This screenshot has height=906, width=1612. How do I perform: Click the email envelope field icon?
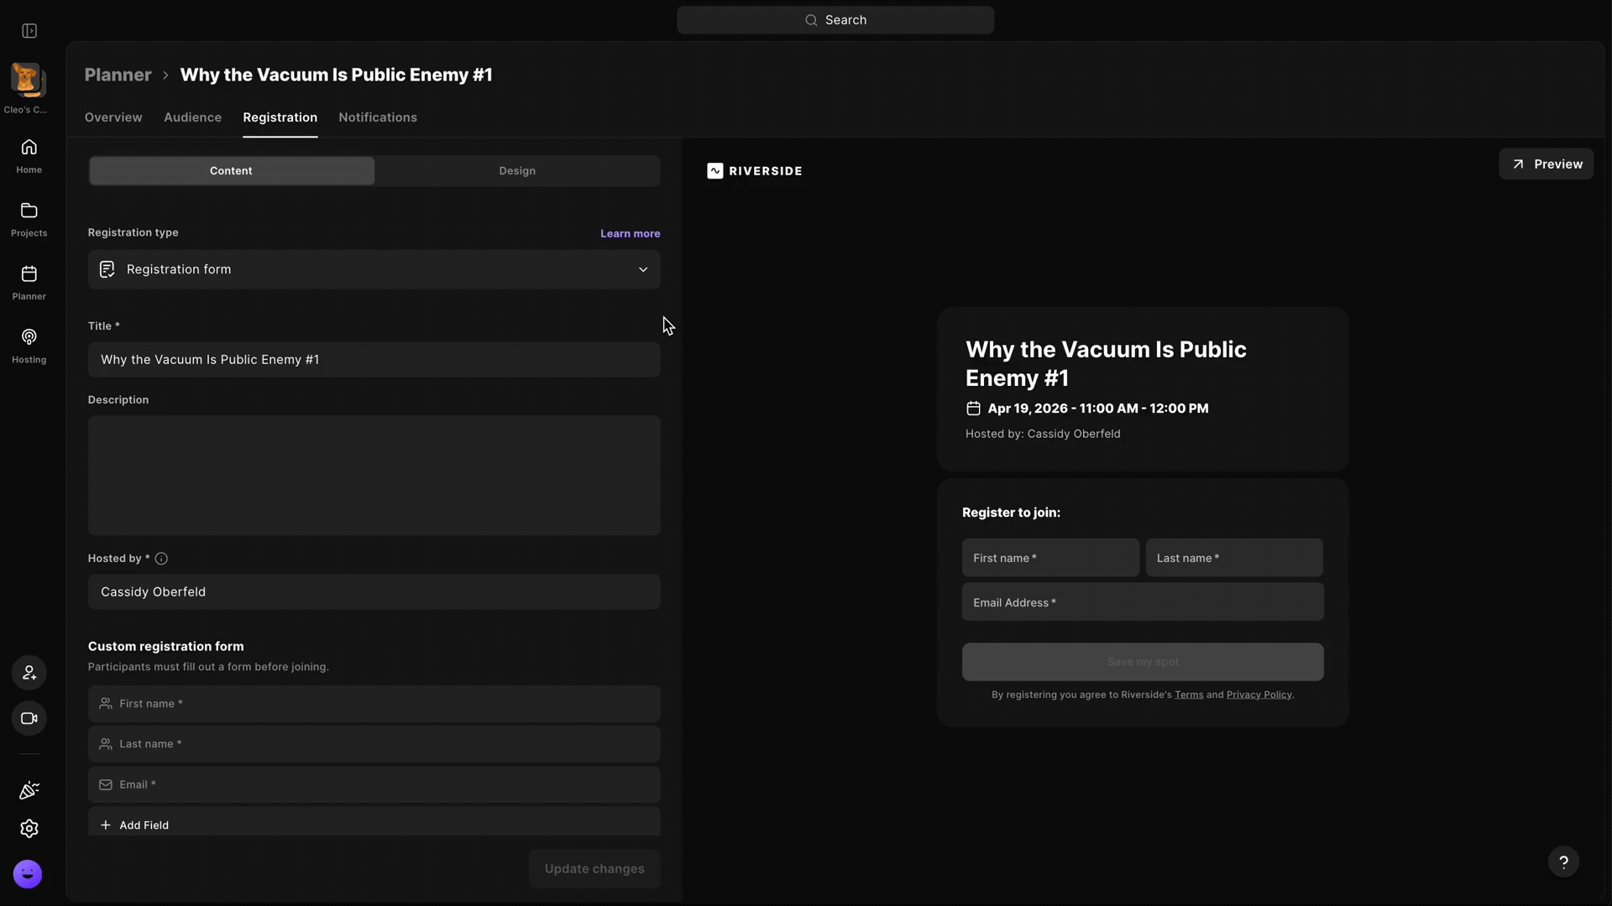(106, 785)
